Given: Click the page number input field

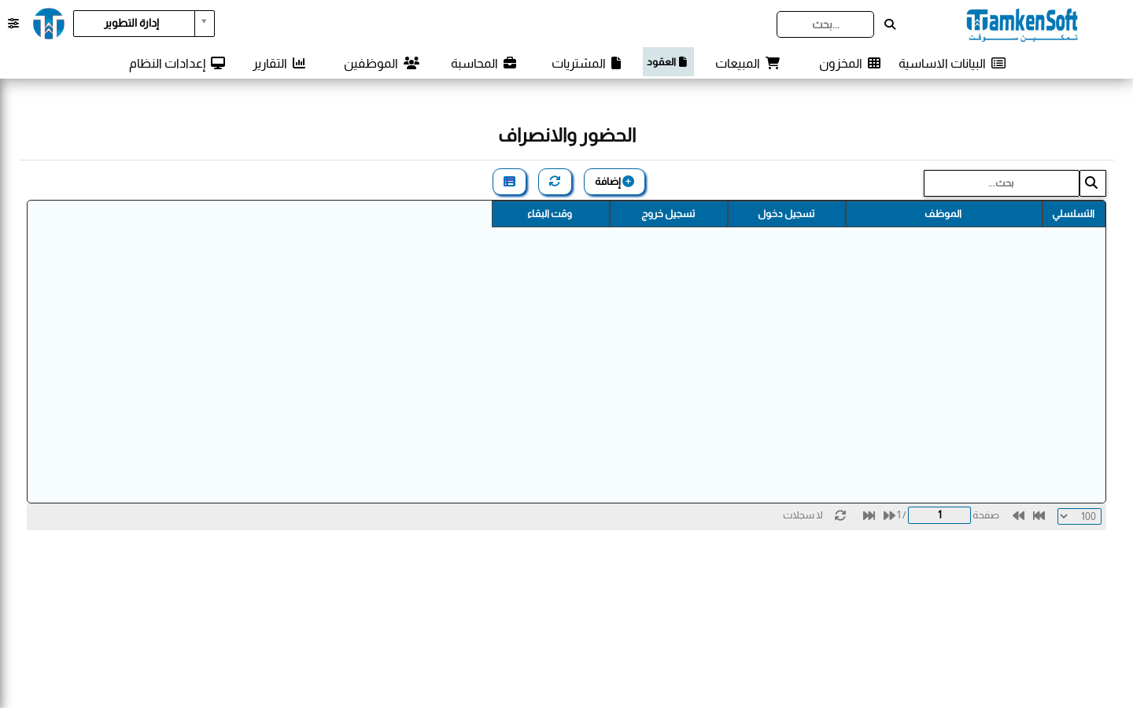Looking at the screenshot, I should click(939, 515).
